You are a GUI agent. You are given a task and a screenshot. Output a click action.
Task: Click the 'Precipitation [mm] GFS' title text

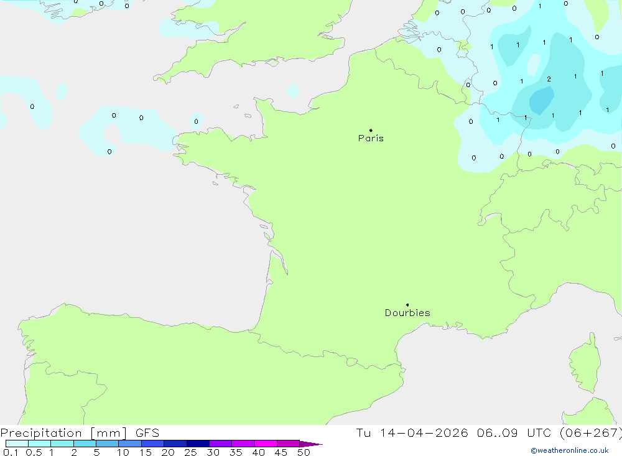pos(80,432)
